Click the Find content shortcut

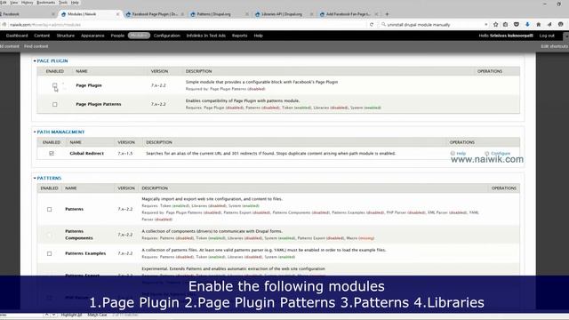(36, 46)
